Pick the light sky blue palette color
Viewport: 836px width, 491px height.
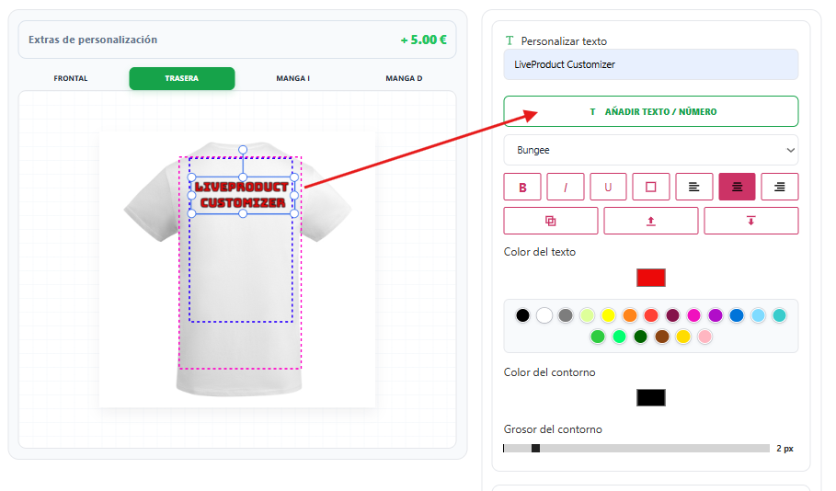(758, 315)
